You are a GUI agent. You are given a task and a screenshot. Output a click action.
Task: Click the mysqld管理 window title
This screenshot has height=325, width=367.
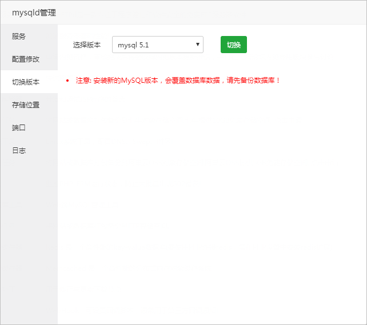[x=34, y=13]
